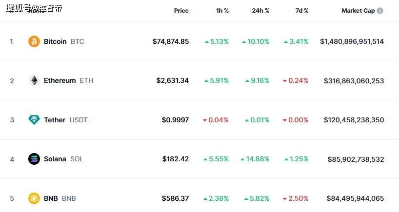Image resolution: width=399 pixels, height=212 pixels.
Task: Click the Solana black logo icon
Action: pyautogui.click(x=34, y=159)
